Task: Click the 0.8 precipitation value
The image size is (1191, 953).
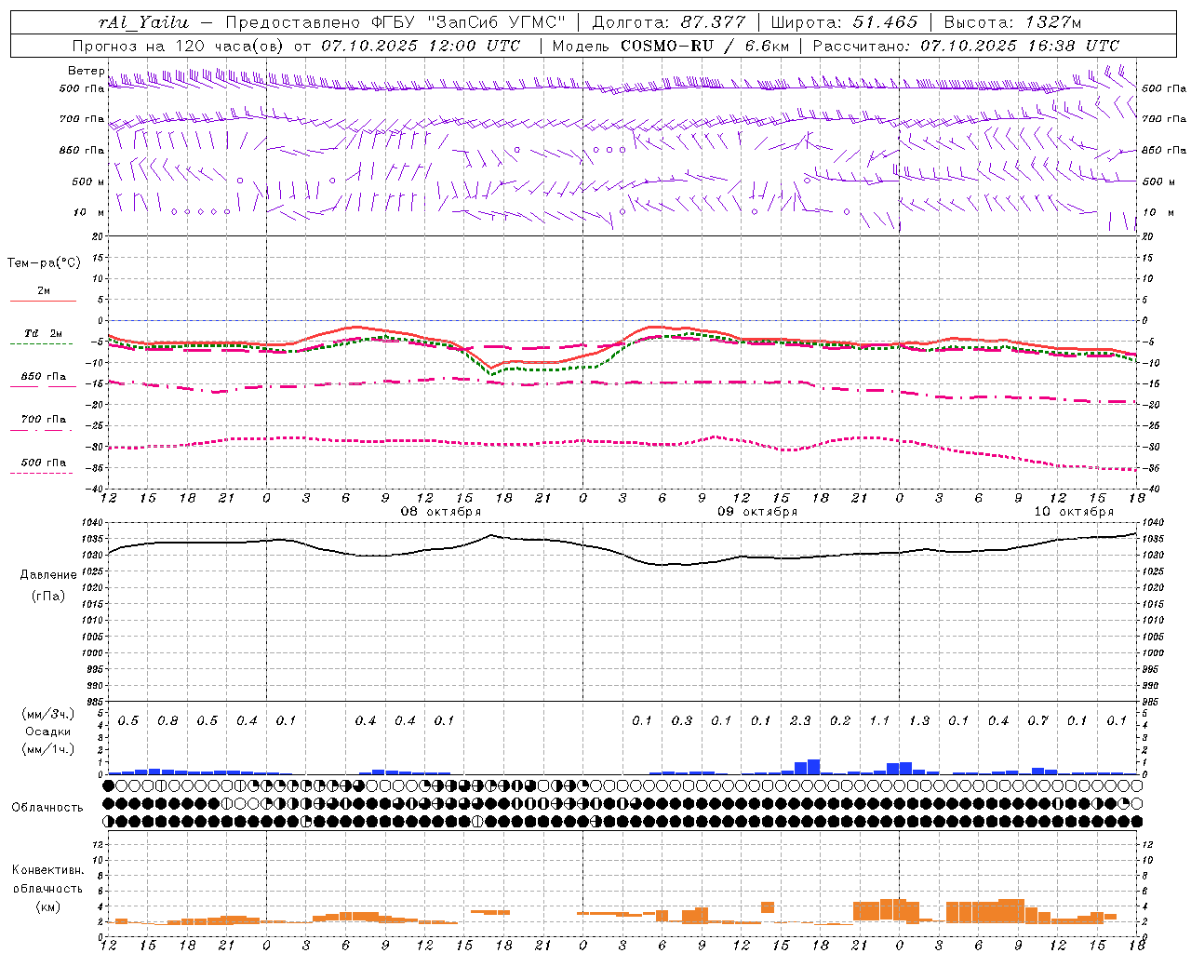Action: point(167,721)
